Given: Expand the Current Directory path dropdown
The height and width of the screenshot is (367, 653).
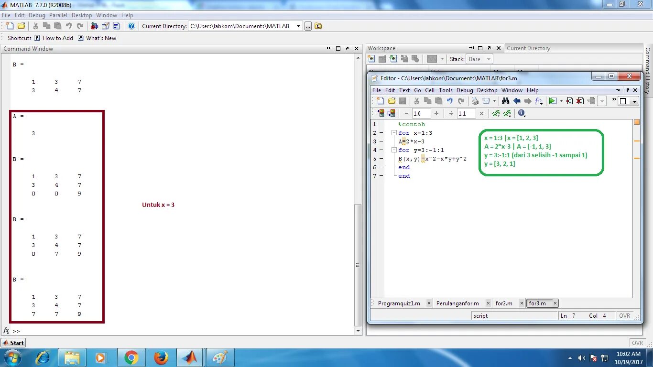Looking at the screenshot, I should click(x=298, y=26).
